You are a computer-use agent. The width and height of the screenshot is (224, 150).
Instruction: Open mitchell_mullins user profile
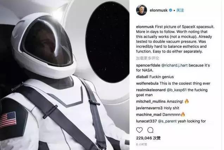click(151, 101)
